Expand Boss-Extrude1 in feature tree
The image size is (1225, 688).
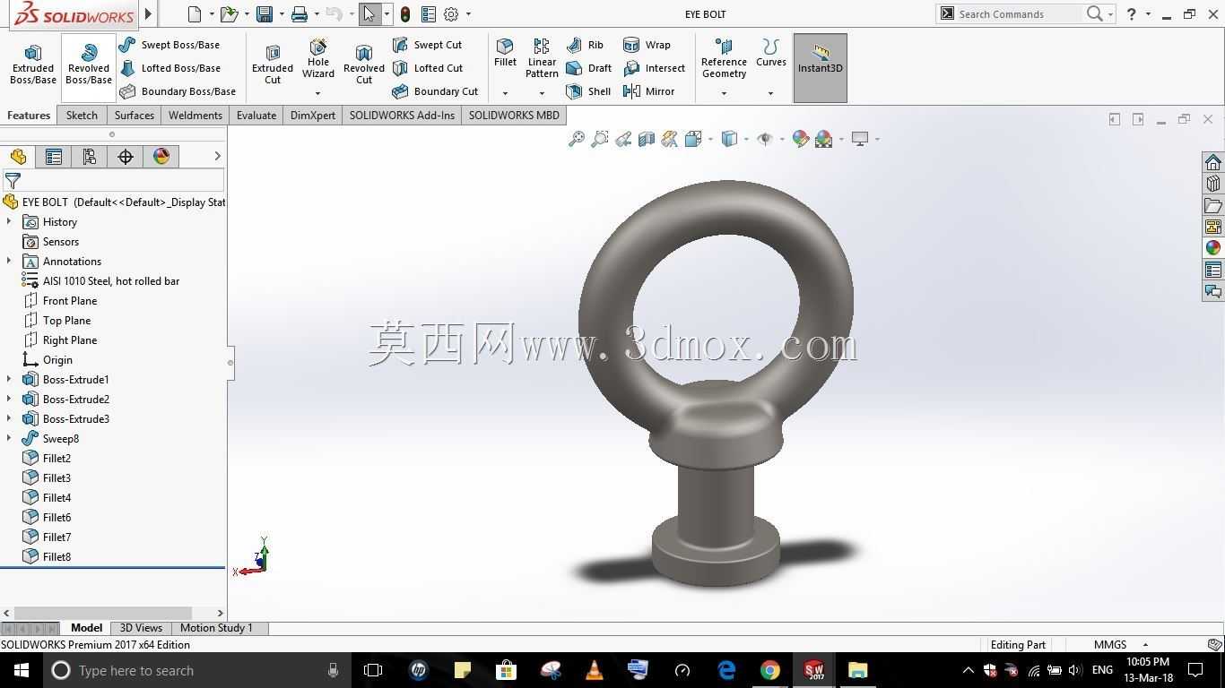point(9,380)
